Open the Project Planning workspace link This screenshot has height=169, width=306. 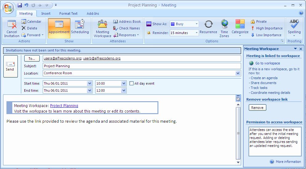pyautogui.click(x=64, y=106)
